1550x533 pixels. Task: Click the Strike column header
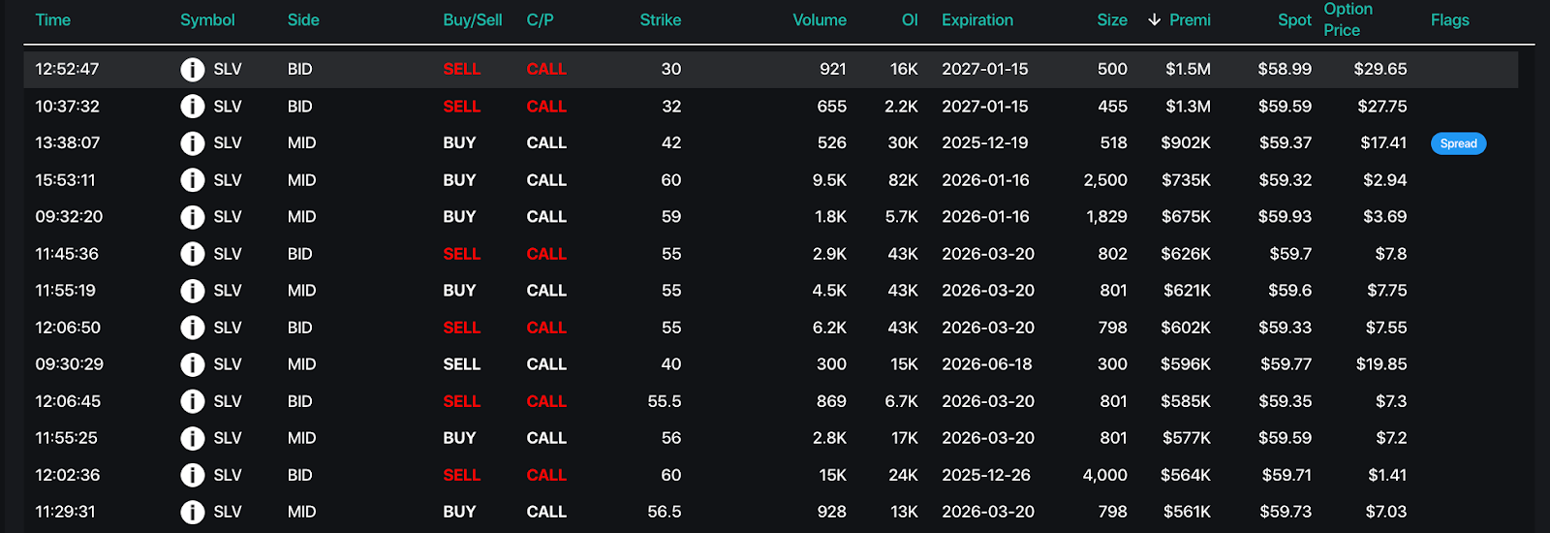point(660,20)
